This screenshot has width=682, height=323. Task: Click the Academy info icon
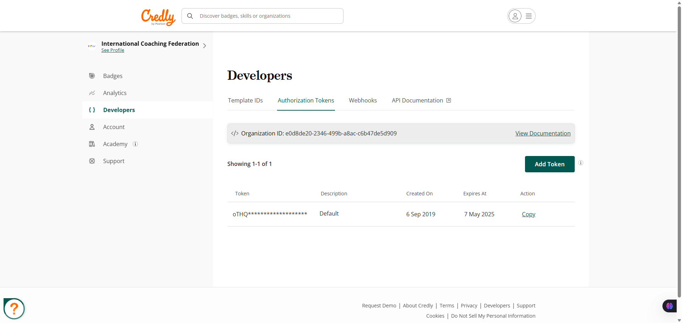click(x=135, y=144)
